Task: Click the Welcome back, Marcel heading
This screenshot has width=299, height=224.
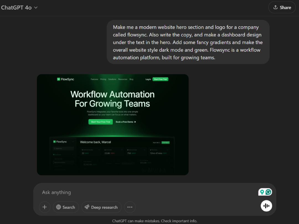Action: coord(95,142)
